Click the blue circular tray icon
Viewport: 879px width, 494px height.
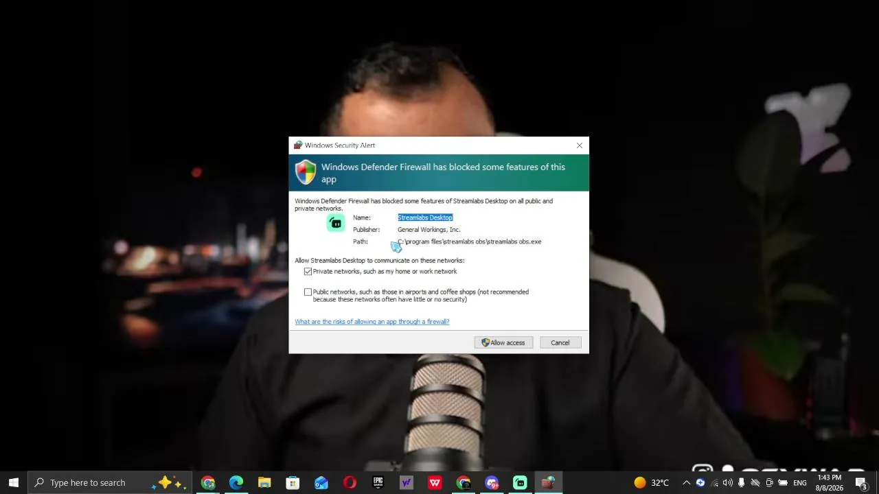[x=700, y=482]
